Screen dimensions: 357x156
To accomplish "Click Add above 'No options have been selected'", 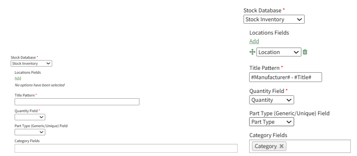I will tap(18, 78).
